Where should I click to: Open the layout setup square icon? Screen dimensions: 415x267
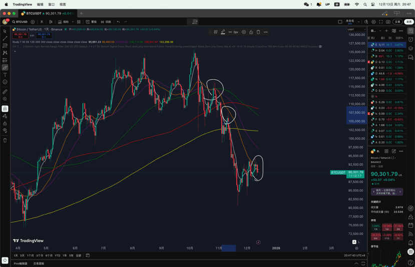pyautogui.click(x=340, y=22)
